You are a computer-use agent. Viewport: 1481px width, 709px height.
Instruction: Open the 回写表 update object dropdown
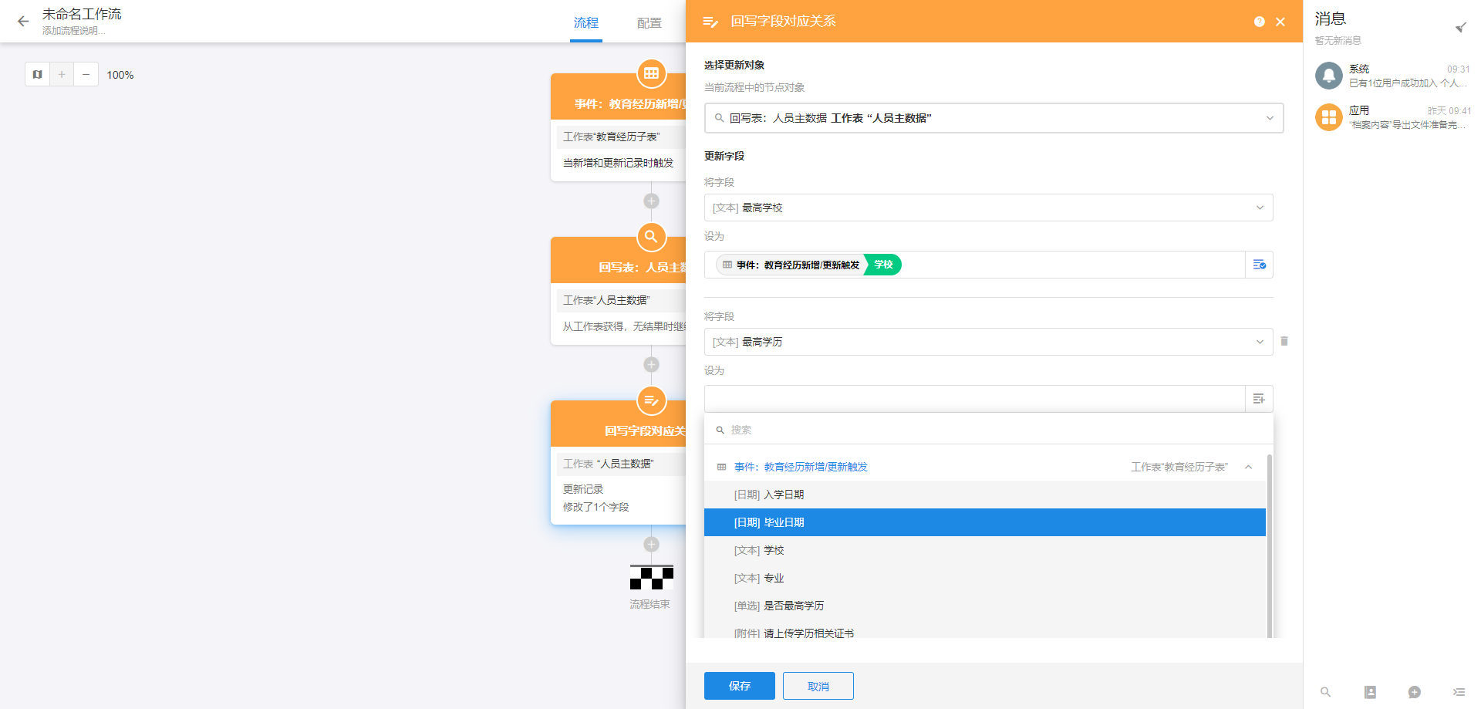click(994, 118)
